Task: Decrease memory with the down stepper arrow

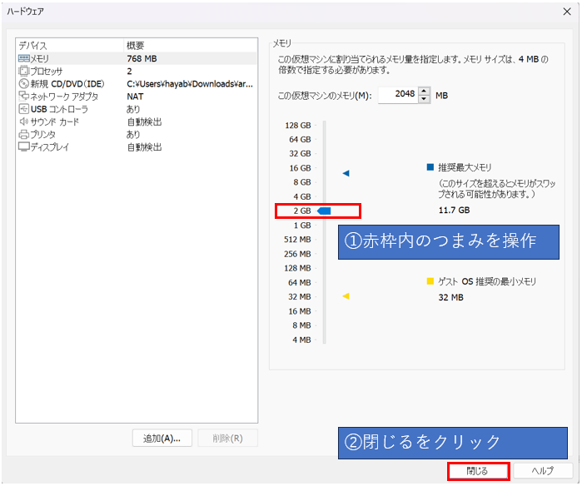Action: point(425,99)
